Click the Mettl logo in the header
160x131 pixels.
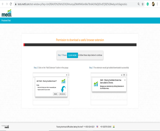pos(7,13)
